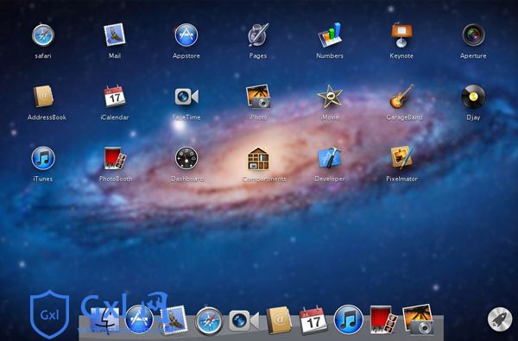Click the "Pixelmator" label text
This screenshot has height=341, width=518.
tap(401, 179)
